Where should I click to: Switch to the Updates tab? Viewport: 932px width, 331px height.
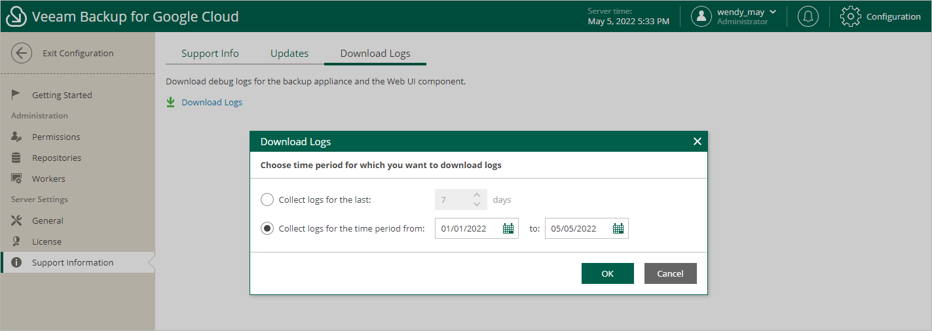point(289,54)
